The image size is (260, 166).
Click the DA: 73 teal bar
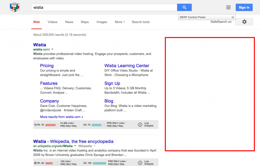coord(98,125)
